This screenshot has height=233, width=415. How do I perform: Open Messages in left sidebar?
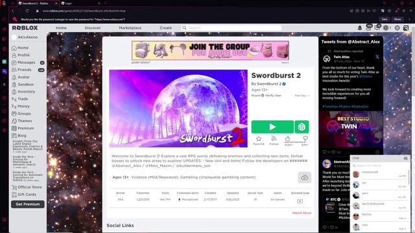(26, 62)
